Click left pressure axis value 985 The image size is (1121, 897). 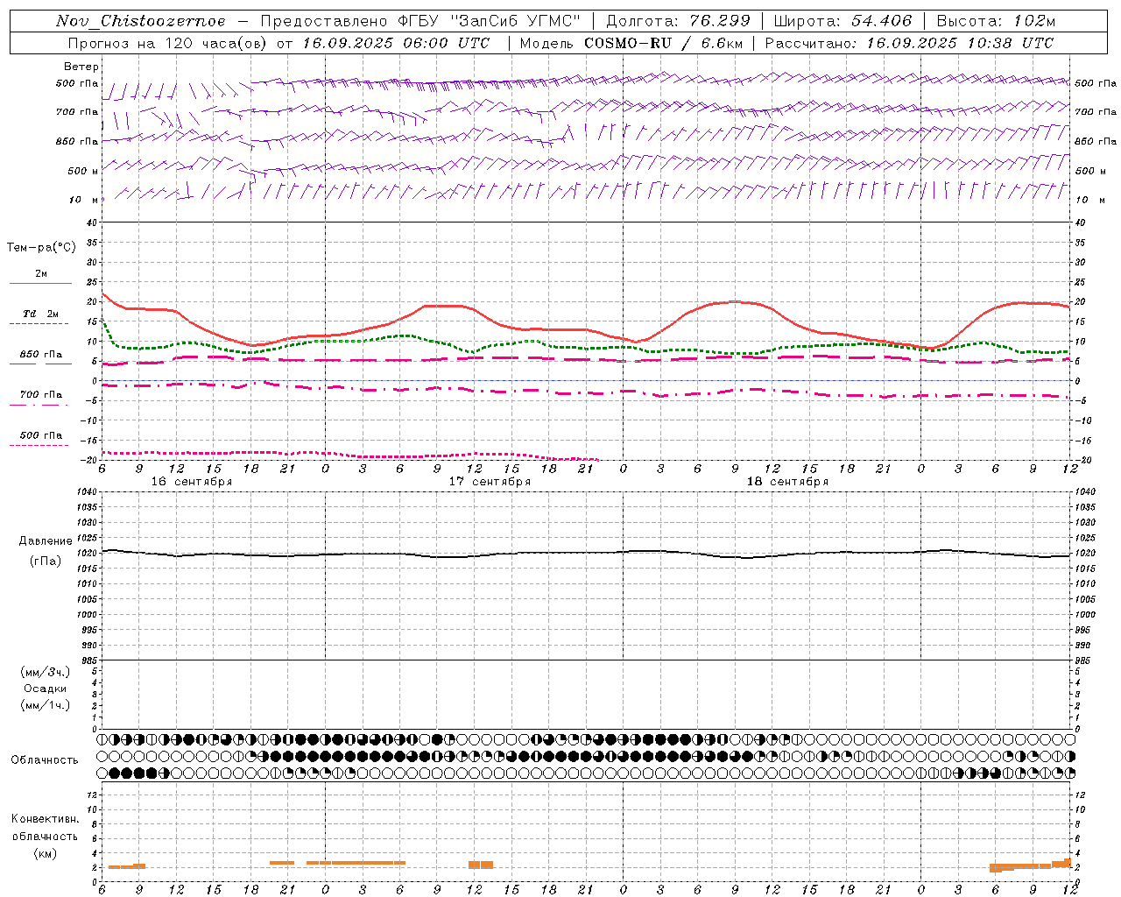tap(88, 660)
